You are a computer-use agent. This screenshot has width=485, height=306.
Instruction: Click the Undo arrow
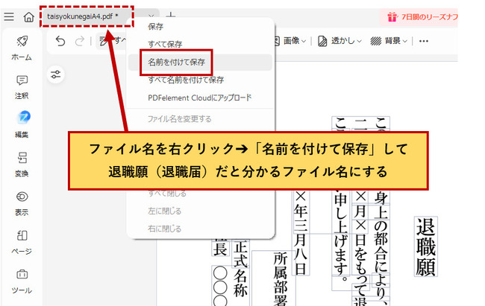click(x=60, y=41)
